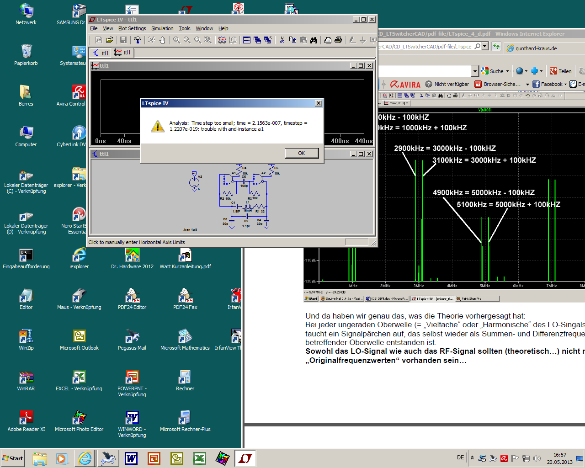
Task: Open Windows Explorer from the taskbar
Action: tap(40, 458)
